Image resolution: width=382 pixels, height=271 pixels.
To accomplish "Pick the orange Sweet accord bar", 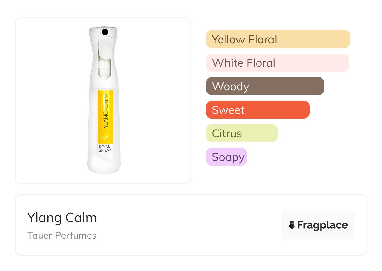I will coord(257,110).
